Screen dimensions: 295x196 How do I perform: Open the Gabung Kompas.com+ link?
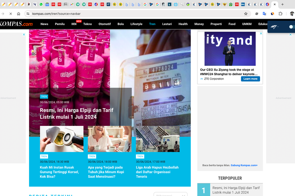[244, 165]
